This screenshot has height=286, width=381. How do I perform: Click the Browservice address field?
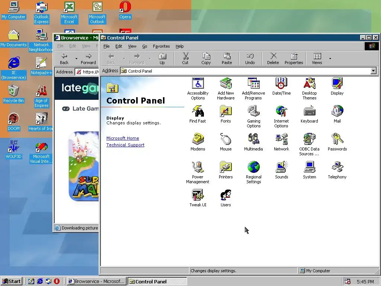(87, 72)
